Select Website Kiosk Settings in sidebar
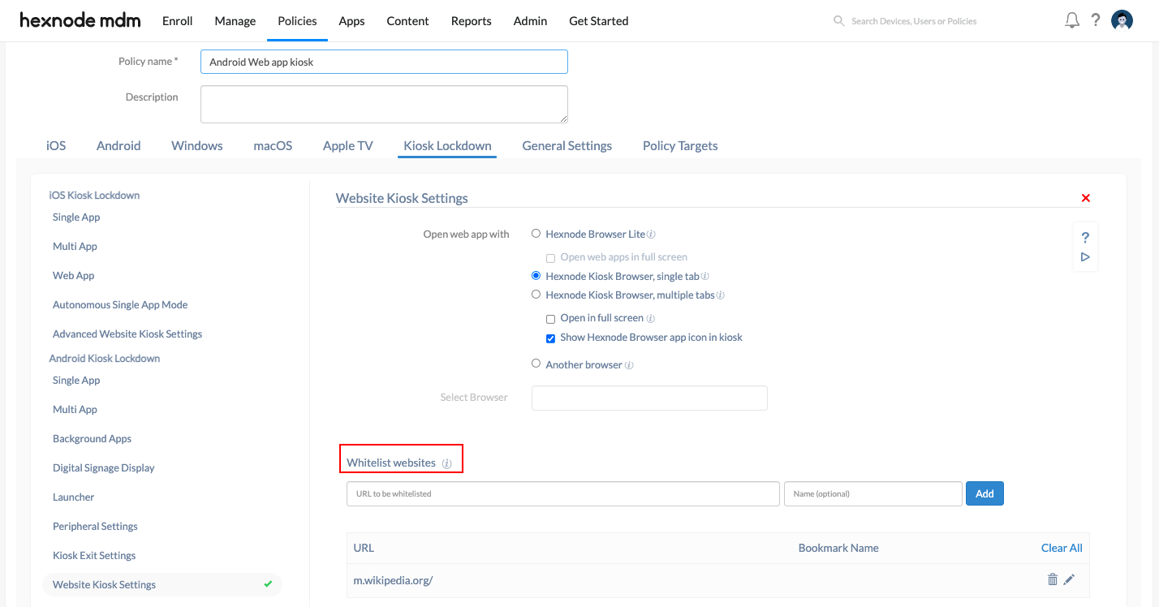The width and height of the screenshot is (1159, 607). [162, 584]
